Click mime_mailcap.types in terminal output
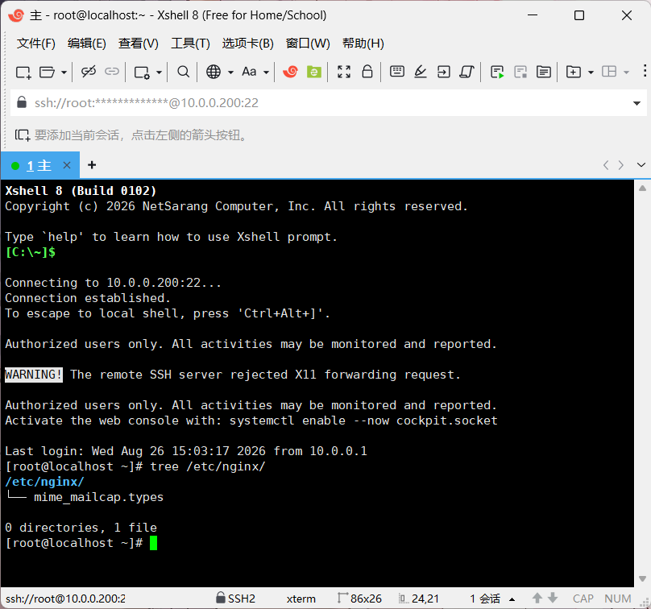The height and width of the screenshot is (609, 651). [99, 497]
